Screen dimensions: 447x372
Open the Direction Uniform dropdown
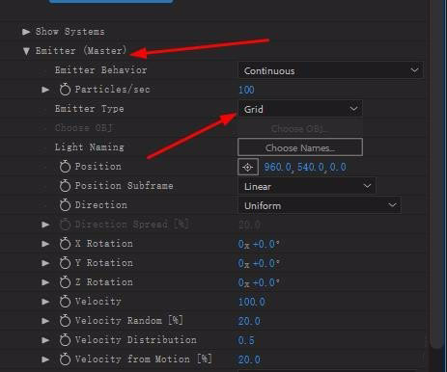[320, 205]
